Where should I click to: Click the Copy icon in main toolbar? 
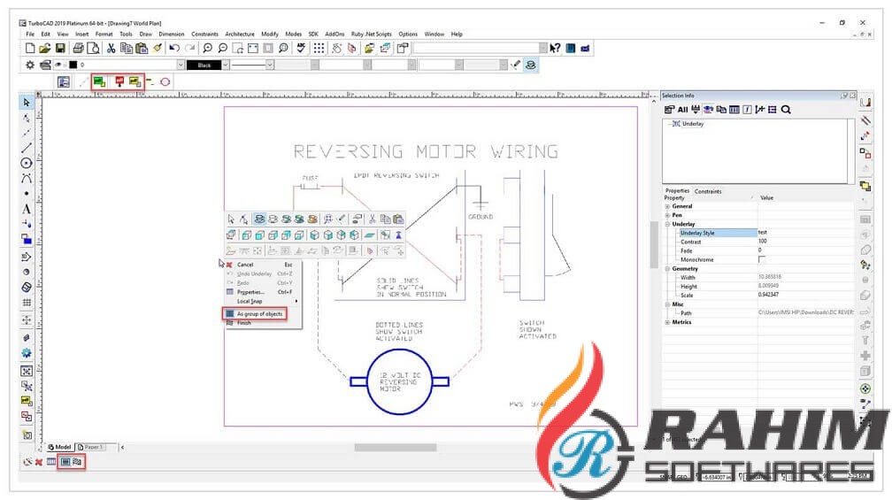tap(127, 49)
